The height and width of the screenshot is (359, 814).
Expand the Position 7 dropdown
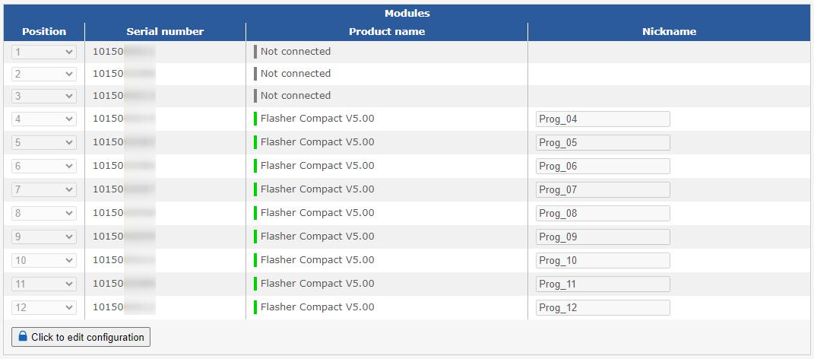(x=44, y=189)
